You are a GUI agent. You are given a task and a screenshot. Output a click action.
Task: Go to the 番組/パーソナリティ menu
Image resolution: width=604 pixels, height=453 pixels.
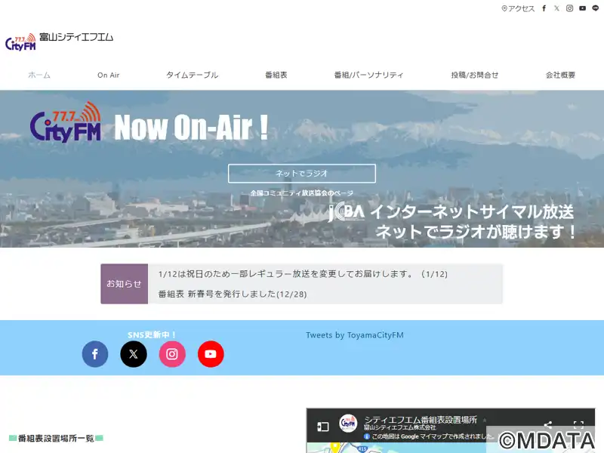tap(368, 75)
